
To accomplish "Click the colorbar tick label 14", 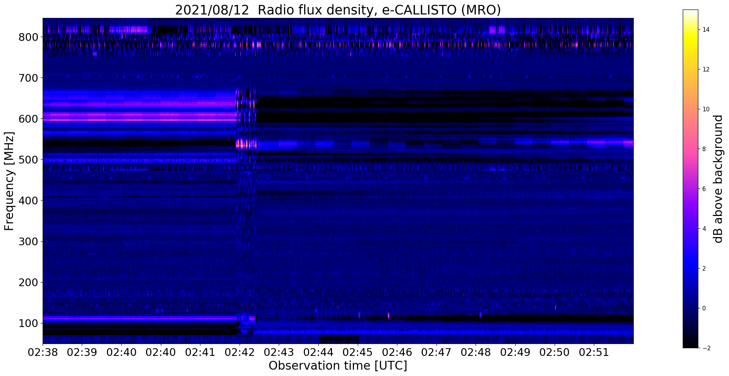I will pos(706,30).
